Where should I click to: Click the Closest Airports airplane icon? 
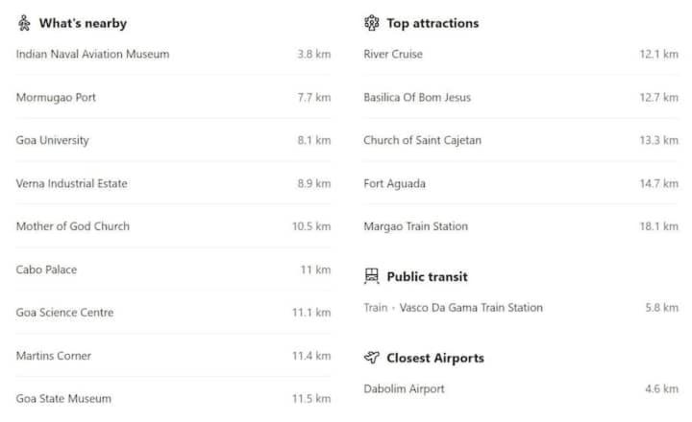click(x=372, y=358)
